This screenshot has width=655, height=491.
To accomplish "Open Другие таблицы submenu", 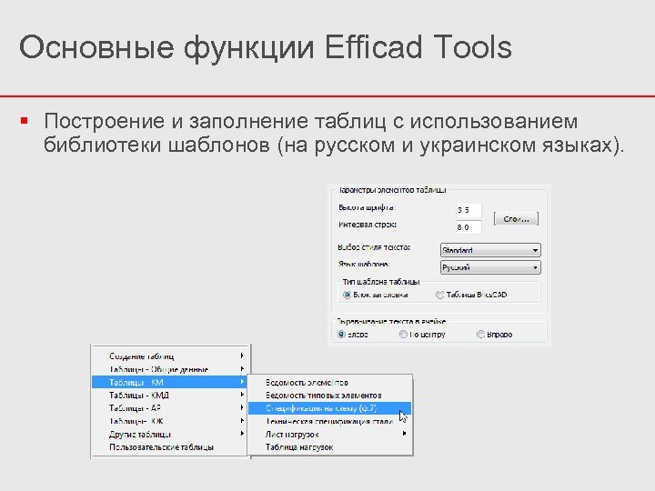I will (x=169, y=434).
